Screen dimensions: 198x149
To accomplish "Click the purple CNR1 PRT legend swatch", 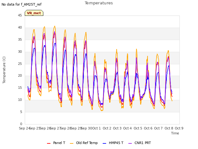I will pos(130,143).
